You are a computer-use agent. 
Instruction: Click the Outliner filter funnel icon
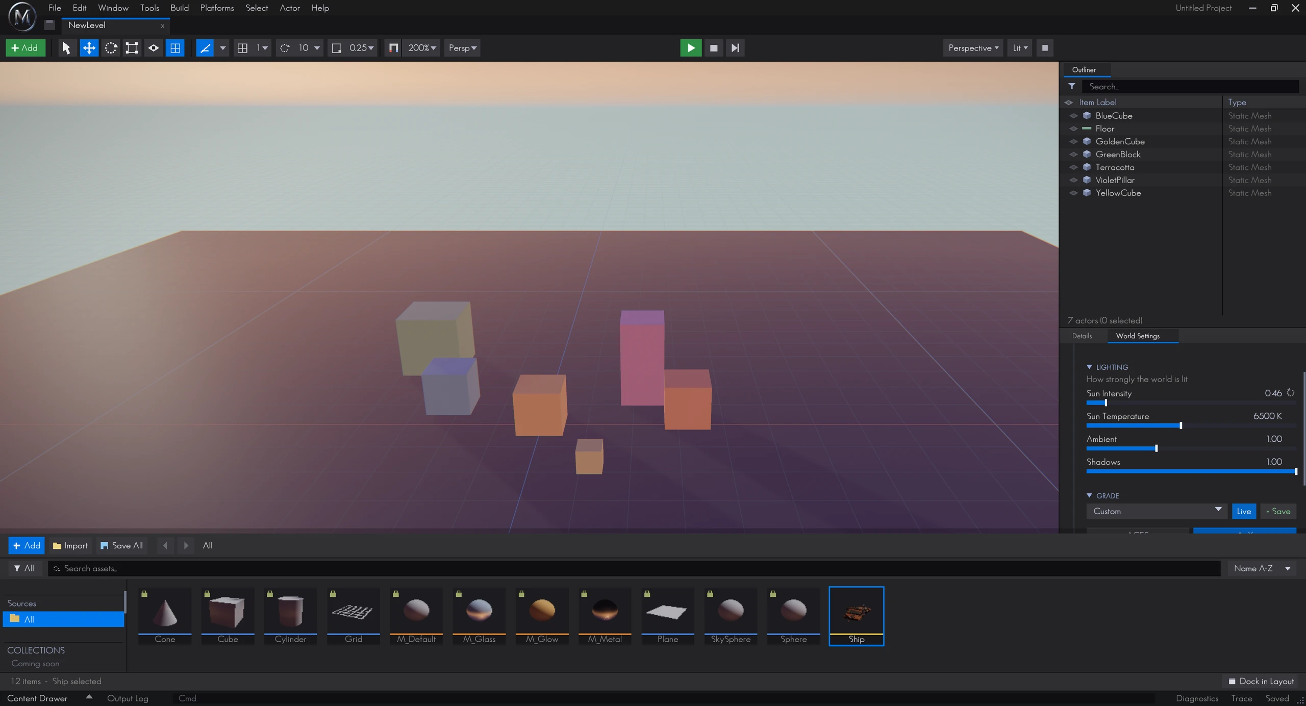click(x=1072, y=86)
